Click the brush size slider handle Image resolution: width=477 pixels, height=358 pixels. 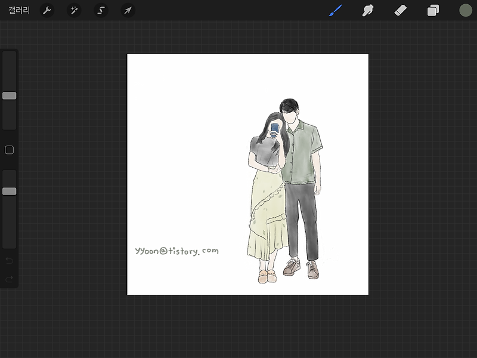click(10, 95)
